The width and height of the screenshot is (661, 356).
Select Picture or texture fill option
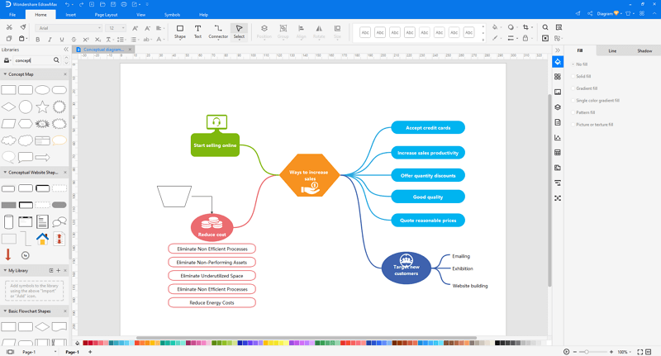point(594,125)
